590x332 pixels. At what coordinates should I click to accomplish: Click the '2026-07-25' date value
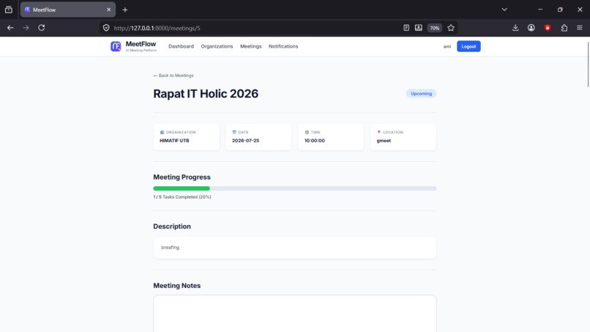click(245, 141)
